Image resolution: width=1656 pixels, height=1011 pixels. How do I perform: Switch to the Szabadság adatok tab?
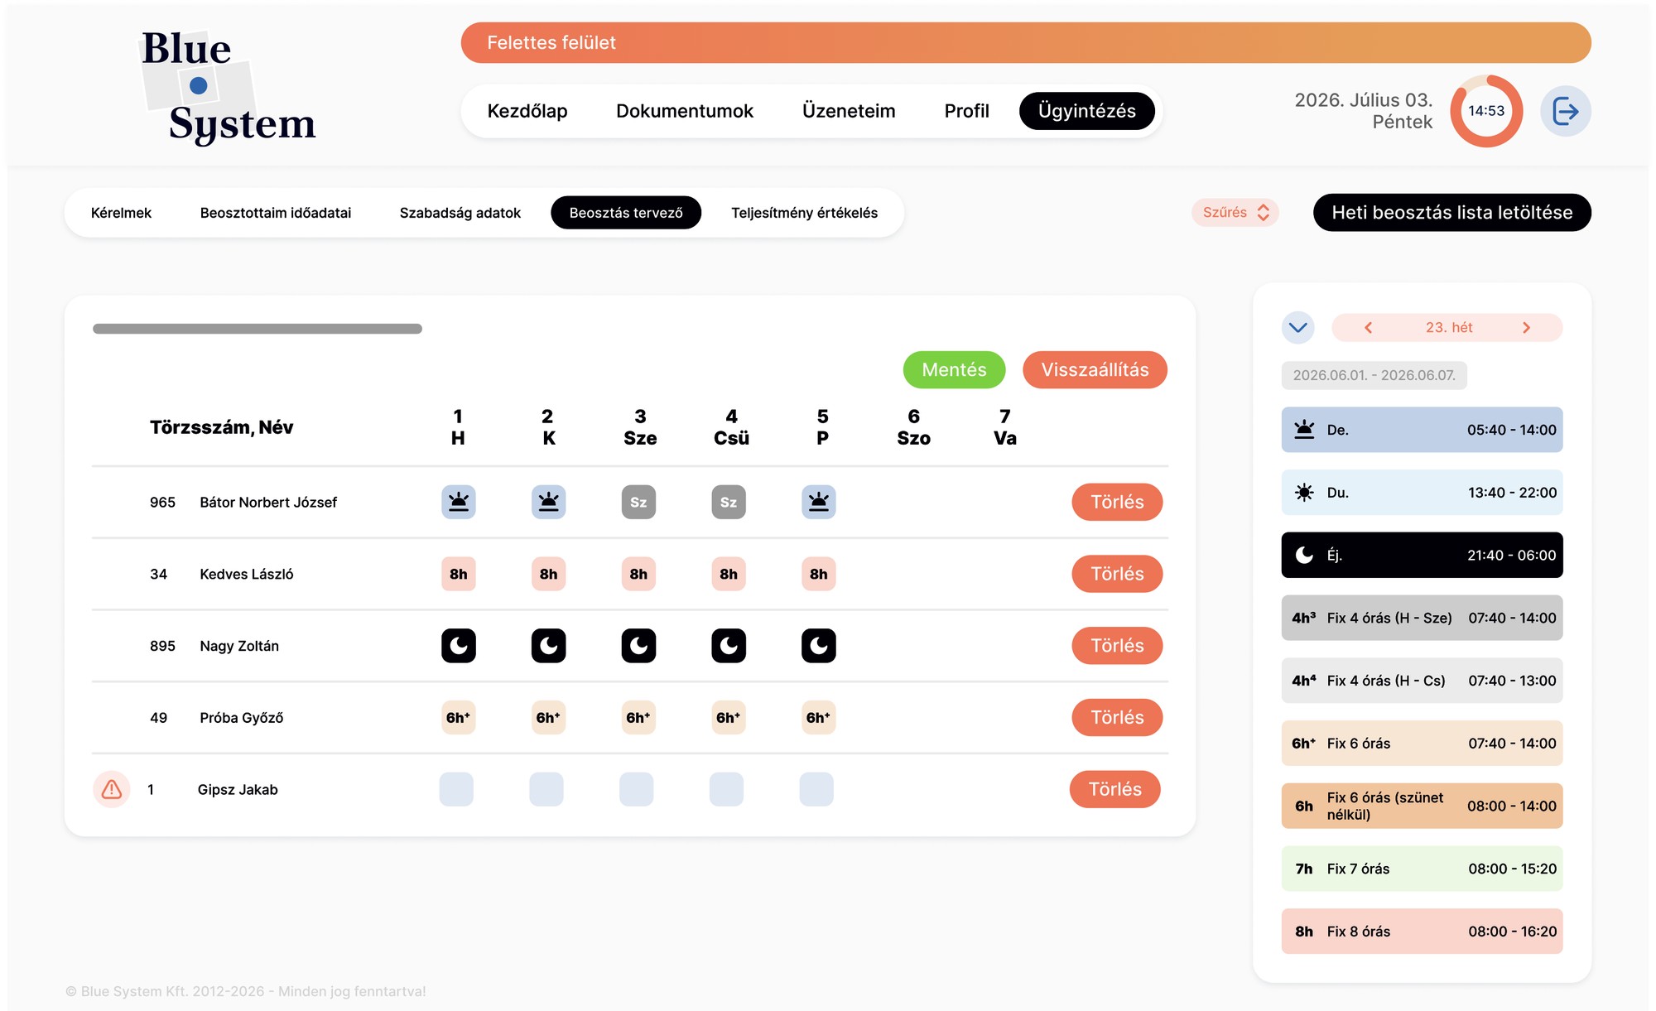pos(460,213)
